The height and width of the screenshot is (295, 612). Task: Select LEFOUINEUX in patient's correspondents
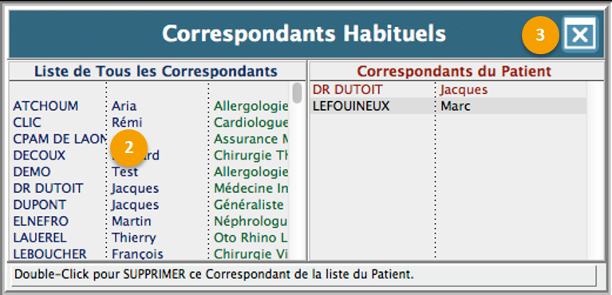[351, 106]
